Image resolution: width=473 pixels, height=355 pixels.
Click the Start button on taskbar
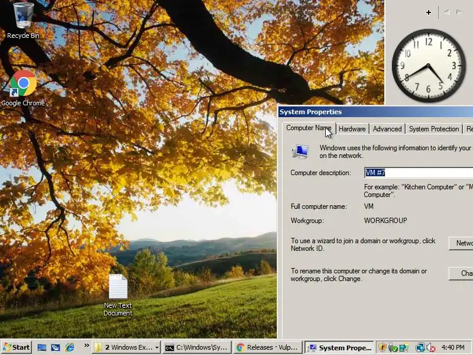coord(17,347)
